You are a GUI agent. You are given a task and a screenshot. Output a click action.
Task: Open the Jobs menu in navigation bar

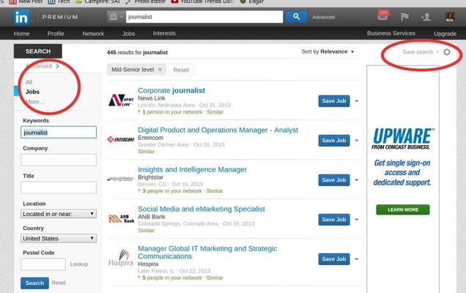[x=128, y=34]
